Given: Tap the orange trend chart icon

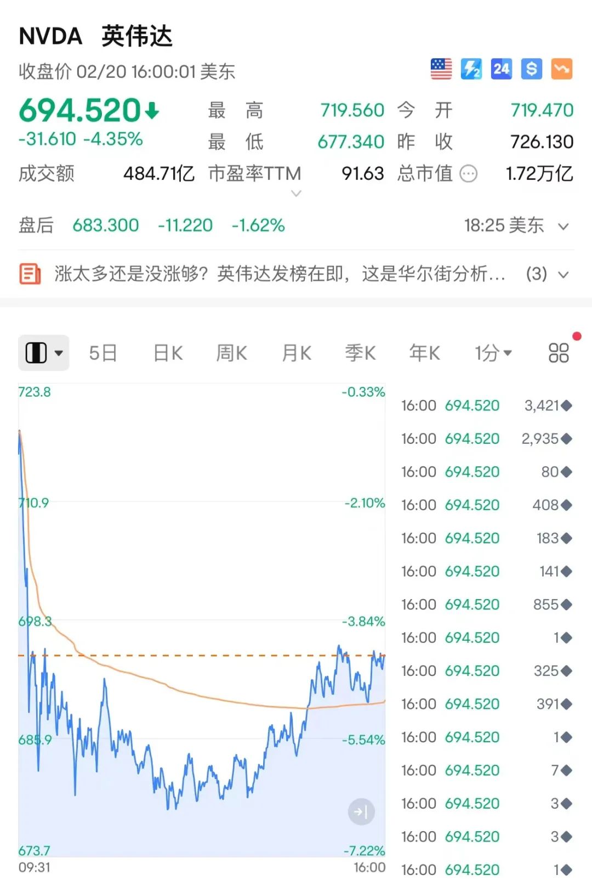Looking at the screenshot, I should (562, 69).
